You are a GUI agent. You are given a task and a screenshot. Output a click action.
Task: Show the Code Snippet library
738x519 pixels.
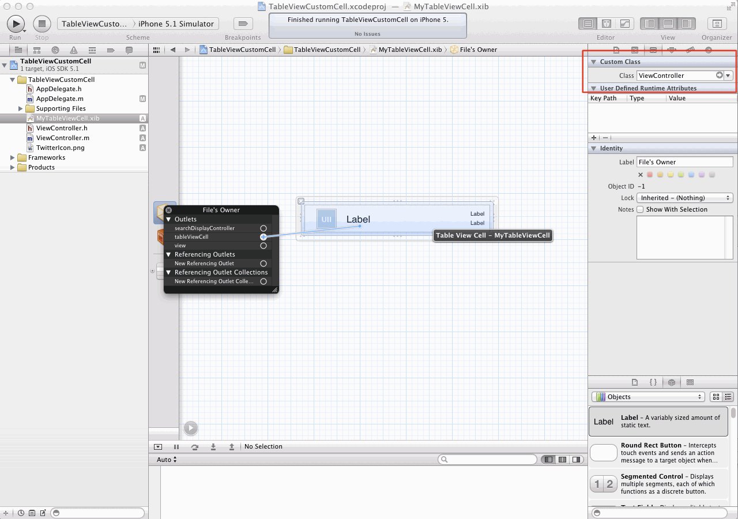653,382
